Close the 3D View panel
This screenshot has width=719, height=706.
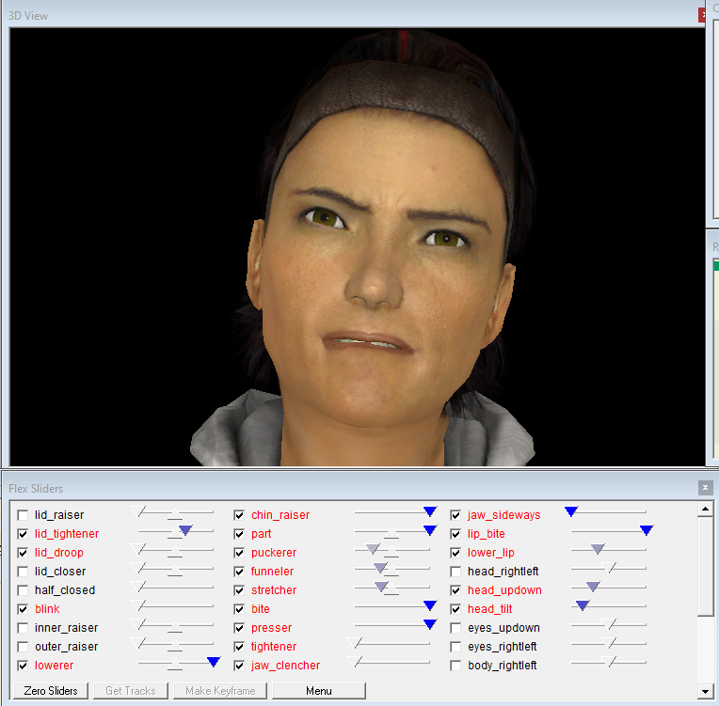(x=701, y=16)
